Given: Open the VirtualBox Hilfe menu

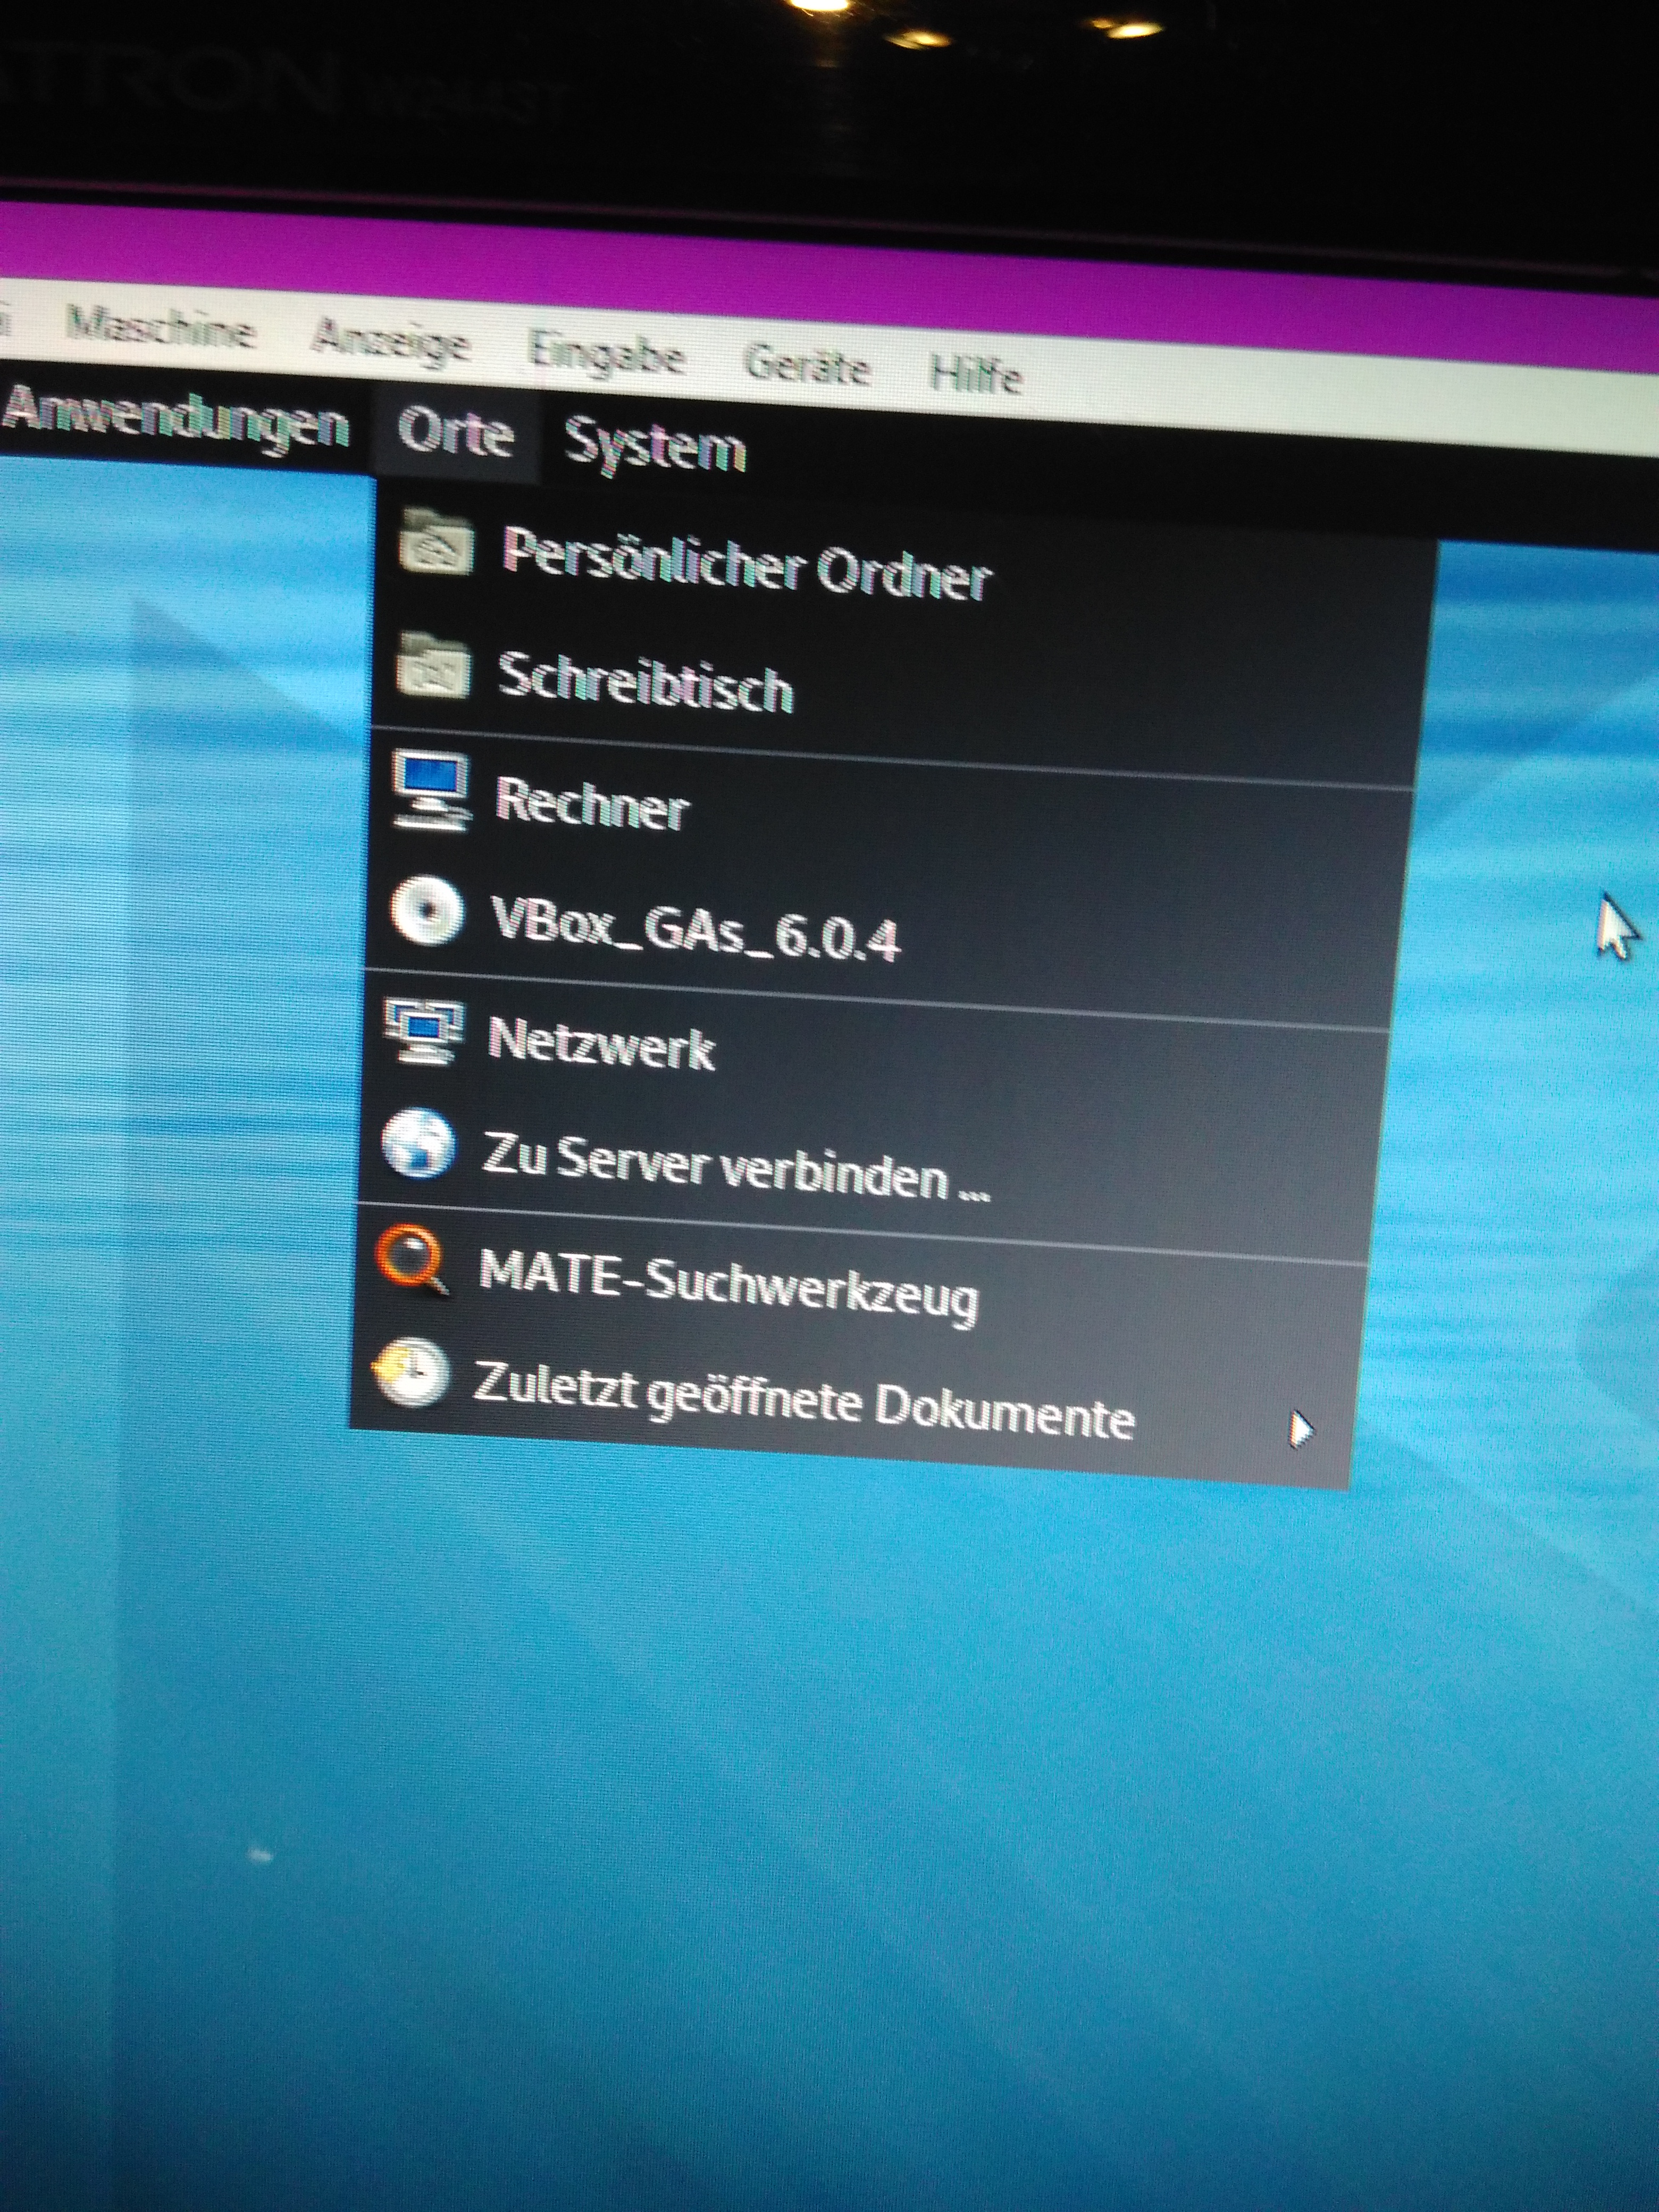Looking at the screenshot, I should point(975,375).
